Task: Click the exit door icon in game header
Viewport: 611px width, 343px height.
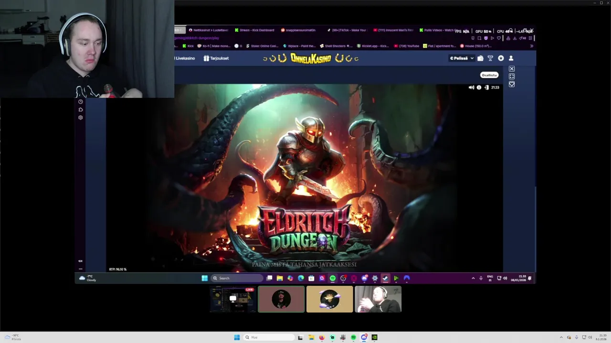Action: click(x=486, y=87)
